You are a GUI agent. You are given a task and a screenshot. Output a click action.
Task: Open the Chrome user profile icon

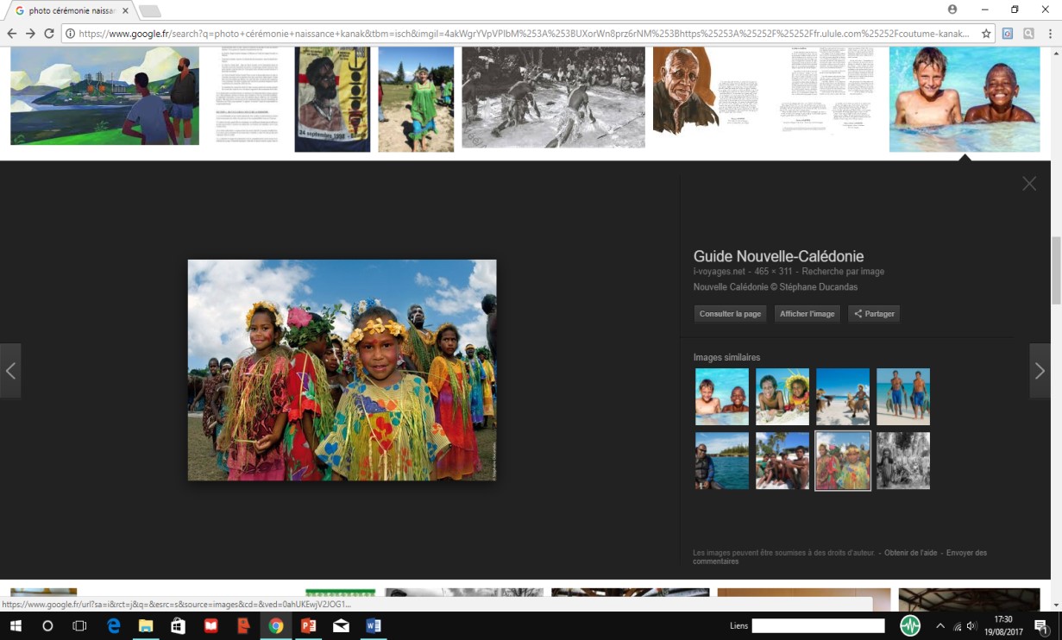click(x=952, y=9)
